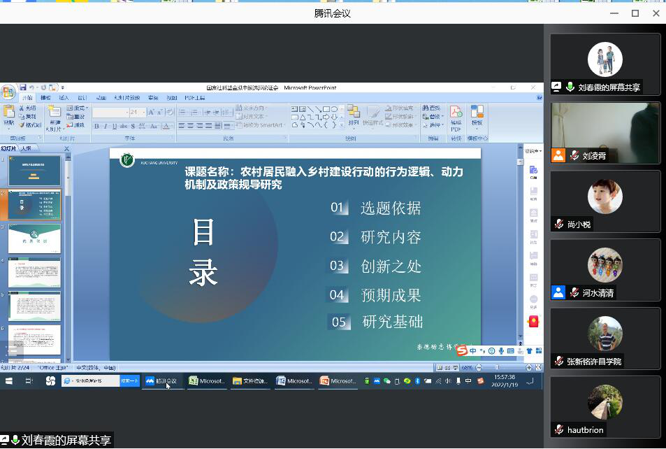Viewport: 666px width, 449px height.
Task: Select the slide 3 thumbnail in the panel
Action: 34,238
